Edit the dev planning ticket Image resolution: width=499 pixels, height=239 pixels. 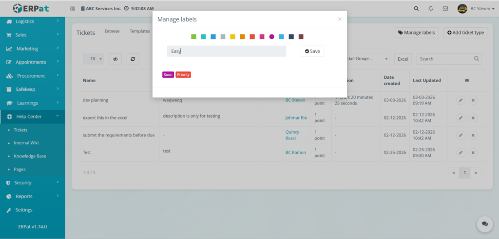461,100
